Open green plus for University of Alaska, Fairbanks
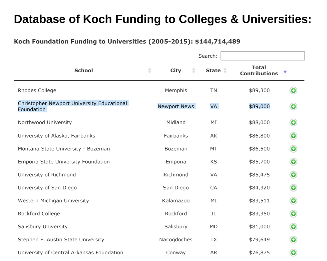 click(293, 136)
